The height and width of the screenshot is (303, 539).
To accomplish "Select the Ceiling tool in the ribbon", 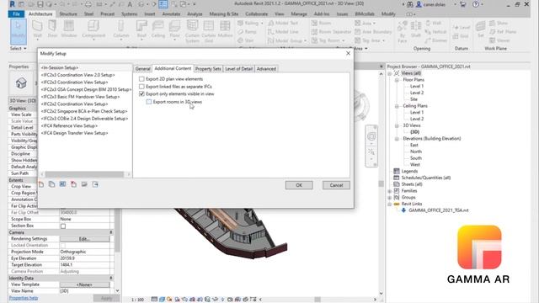I will coord(157,29).
